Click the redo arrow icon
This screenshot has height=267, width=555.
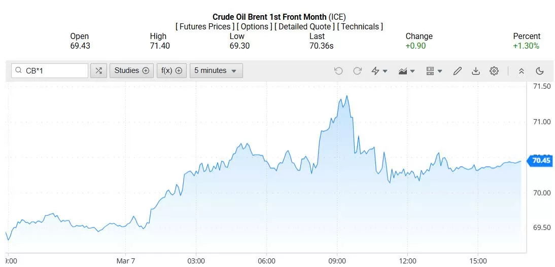pos(357,71)
